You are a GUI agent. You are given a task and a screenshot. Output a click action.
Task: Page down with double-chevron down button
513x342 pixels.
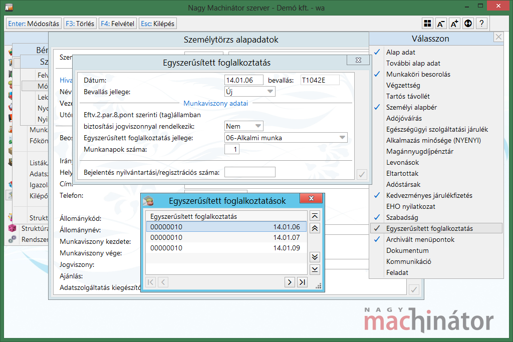pos(315,257)
